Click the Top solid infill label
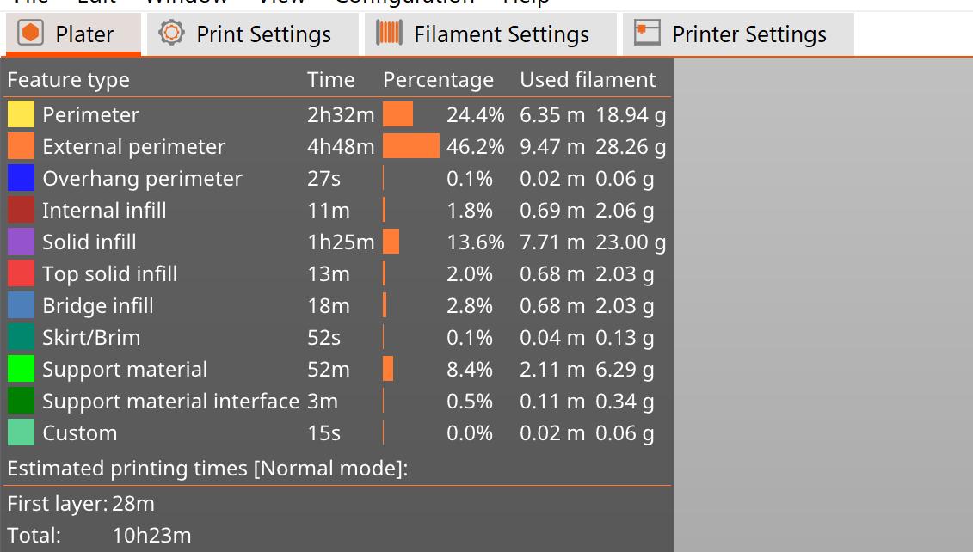Image resolution: width=973 pixels, height=552 pixels. (109, 273)
